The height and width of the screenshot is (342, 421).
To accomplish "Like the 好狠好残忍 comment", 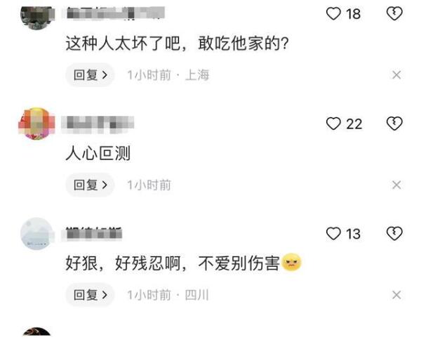I will coord(333,233).
